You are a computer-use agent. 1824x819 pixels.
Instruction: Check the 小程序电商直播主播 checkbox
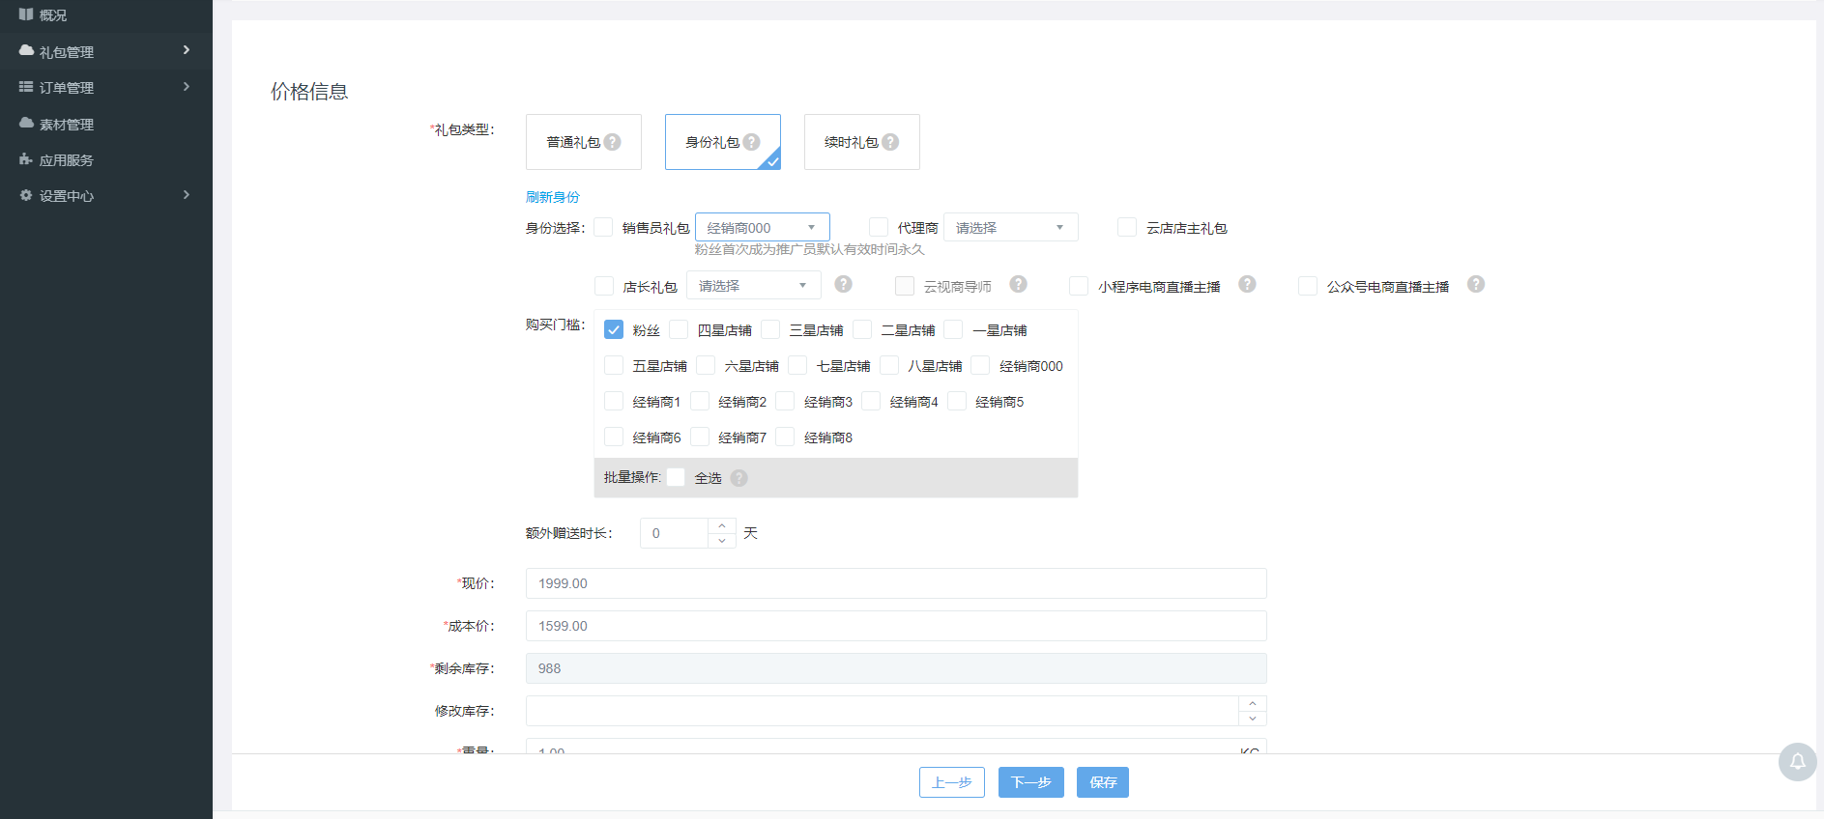click(x=1079, y=286)
